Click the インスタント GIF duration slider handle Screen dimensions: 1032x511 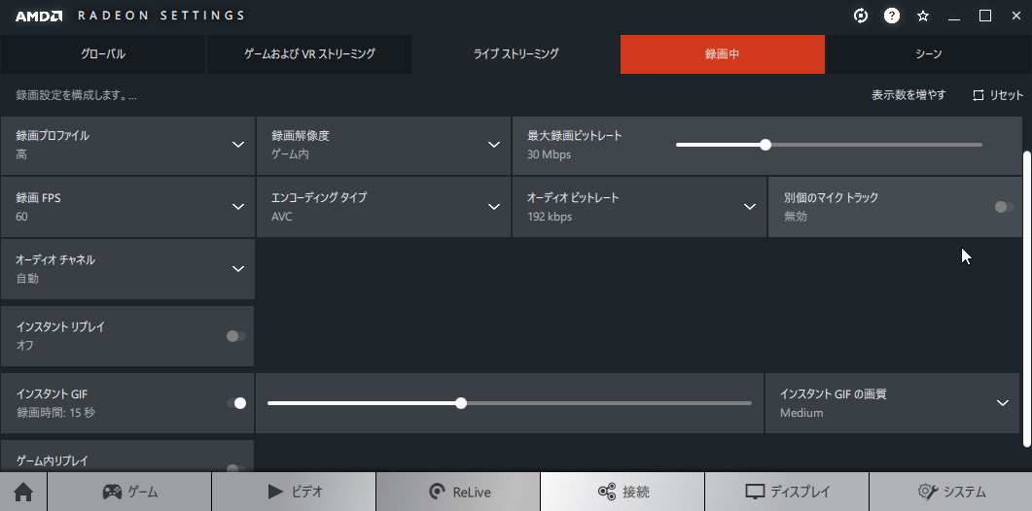[x=461, y=403]
